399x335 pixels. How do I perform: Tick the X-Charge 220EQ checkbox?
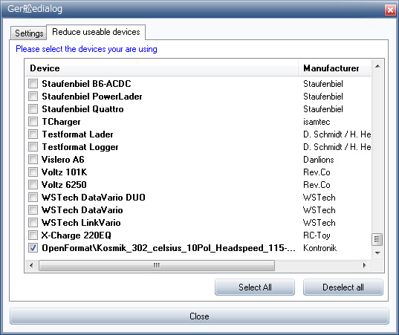point(33,235)
